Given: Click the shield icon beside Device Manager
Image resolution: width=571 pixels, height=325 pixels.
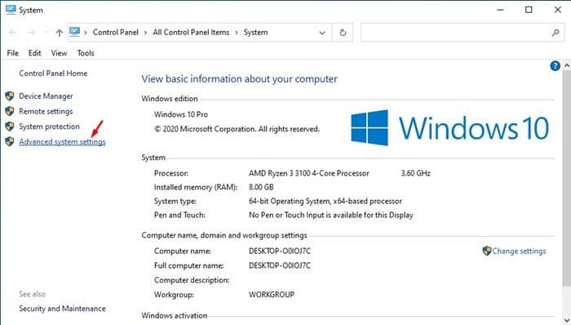Looking at the screenshot, I should pos(10,96).
